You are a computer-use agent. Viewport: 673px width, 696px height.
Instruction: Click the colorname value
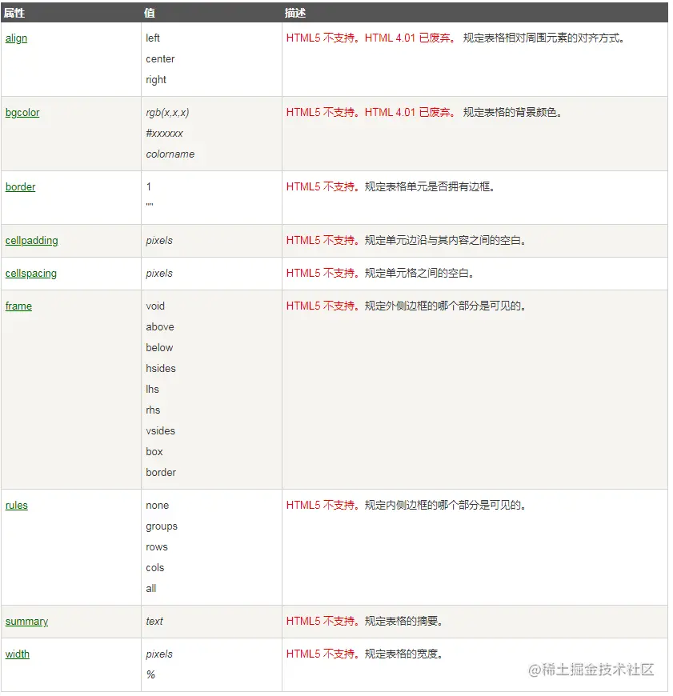pyautogui.click(x=170, y=154)
